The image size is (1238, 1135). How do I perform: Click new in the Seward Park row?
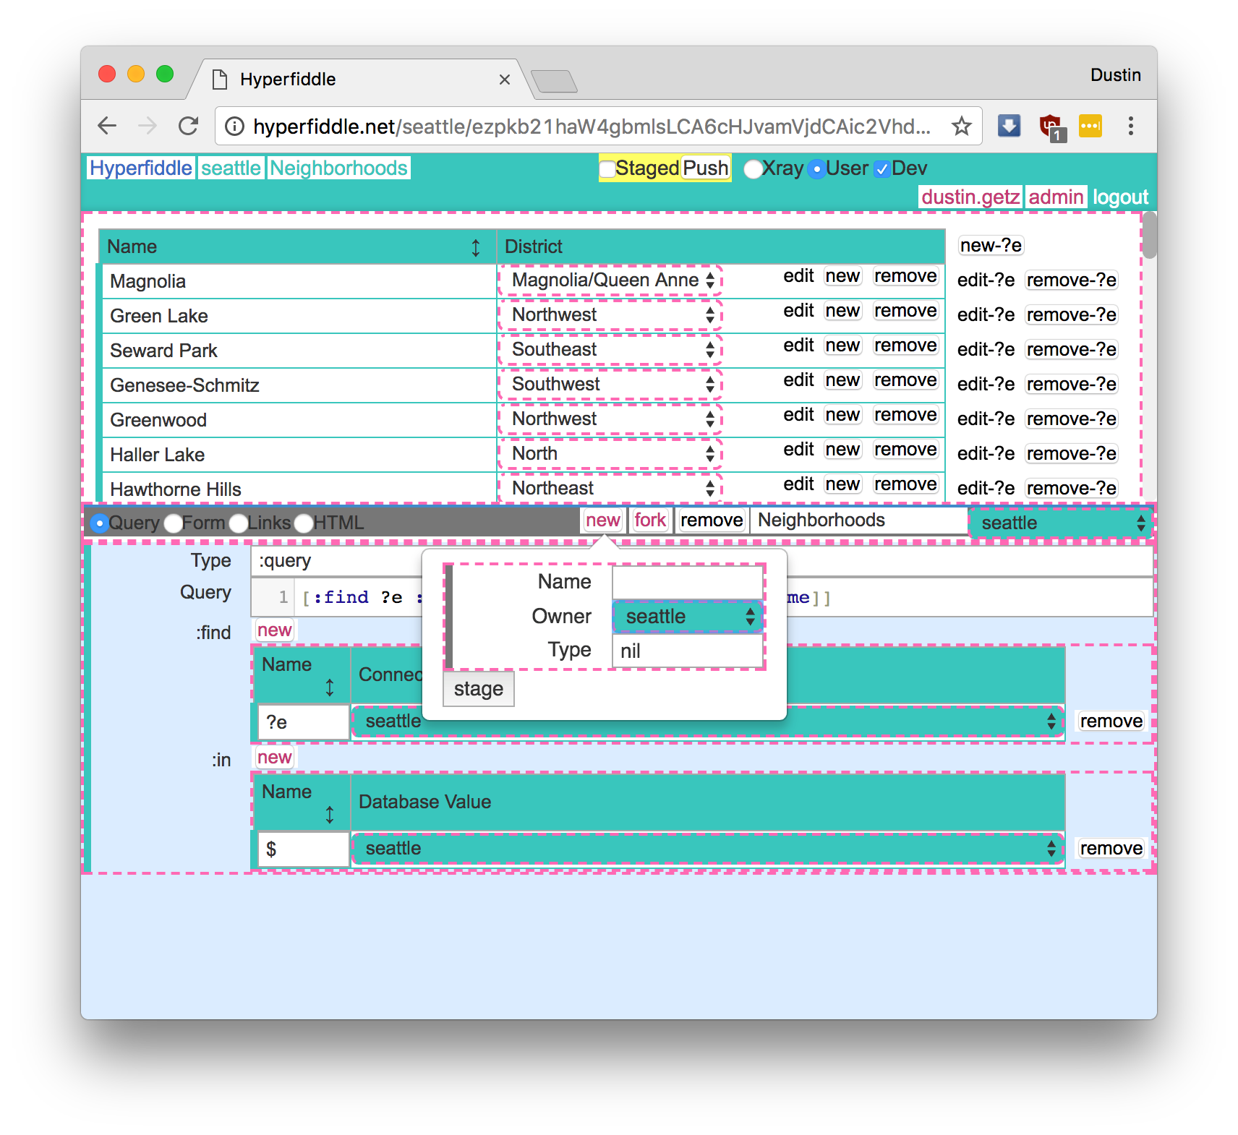(842, 346)
